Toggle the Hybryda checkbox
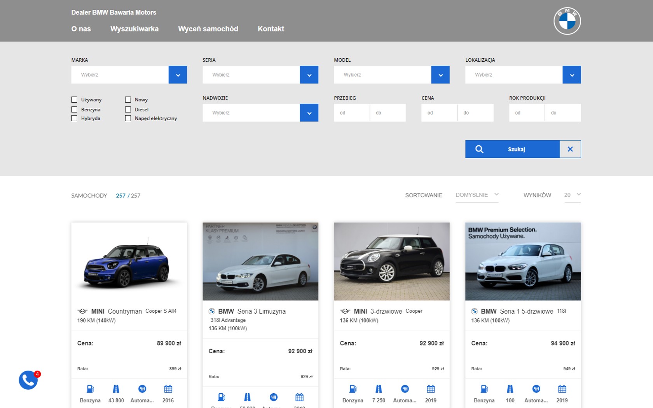Viewport: 653px width, 408px height. click(x=74, y=119)
